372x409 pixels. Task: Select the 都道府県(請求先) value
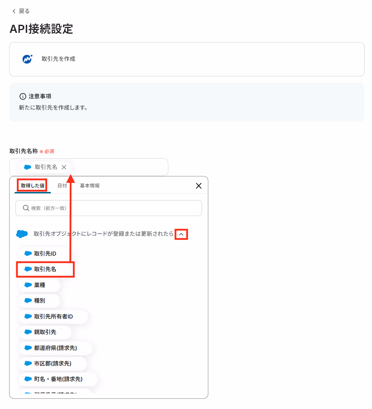55,348
